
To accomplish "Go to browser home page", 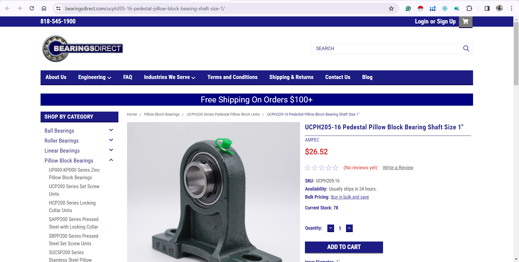I will [44, 8].
